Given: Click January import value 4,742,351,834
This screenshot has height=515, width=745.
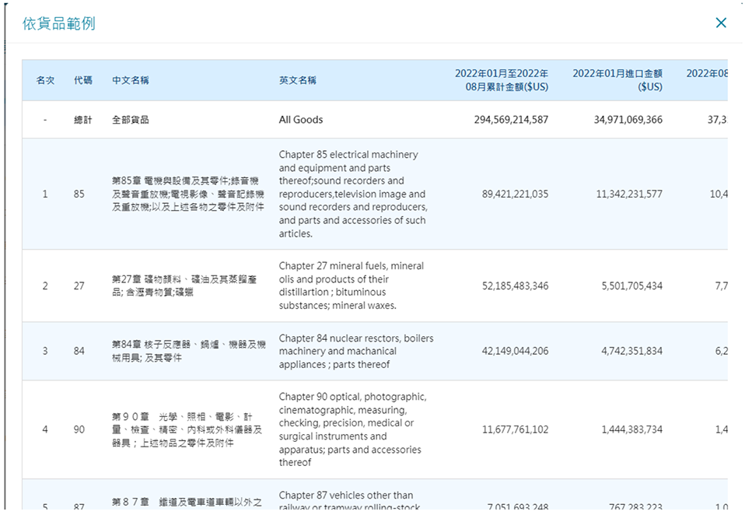Looking at the screenshot, I should tap(631, 352).
